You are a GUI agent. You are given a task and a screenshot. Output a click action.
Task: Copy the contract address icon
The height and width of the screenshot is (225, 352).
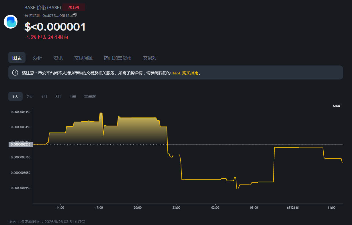point(75,15)
